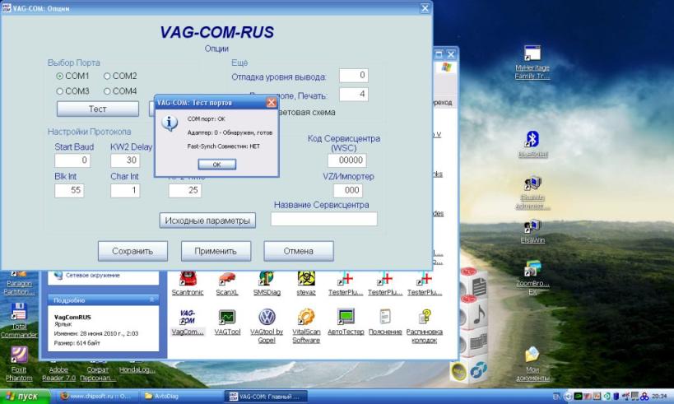Image resolution: width=674 pixels, height=404 pixels.
Task: Launch the SMSDiag shortcut
Action: pyautogui.click(x=267, y=278)
